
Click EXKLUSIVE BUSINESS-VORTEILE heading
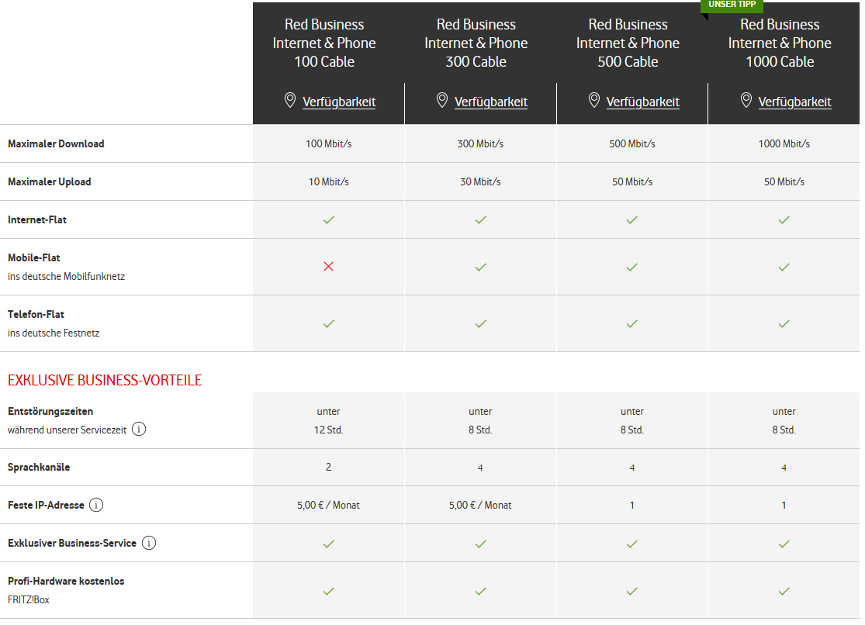(x=105, y=380)
